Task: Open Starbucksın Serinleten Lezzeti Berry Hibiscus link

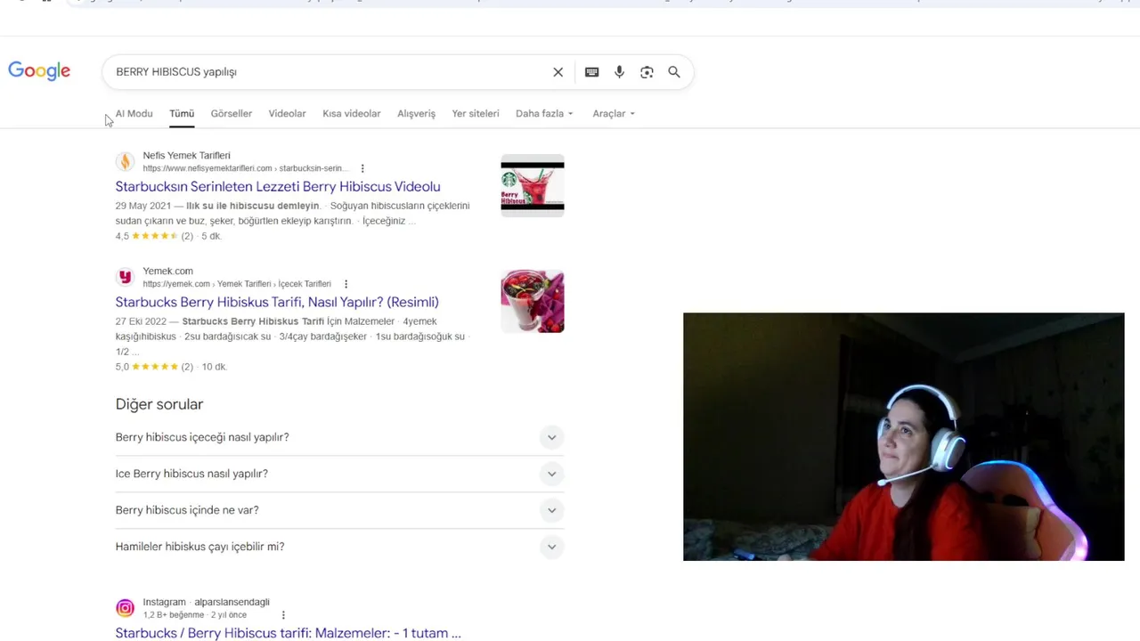Action: pyautogui.click(x=278, y=186)
